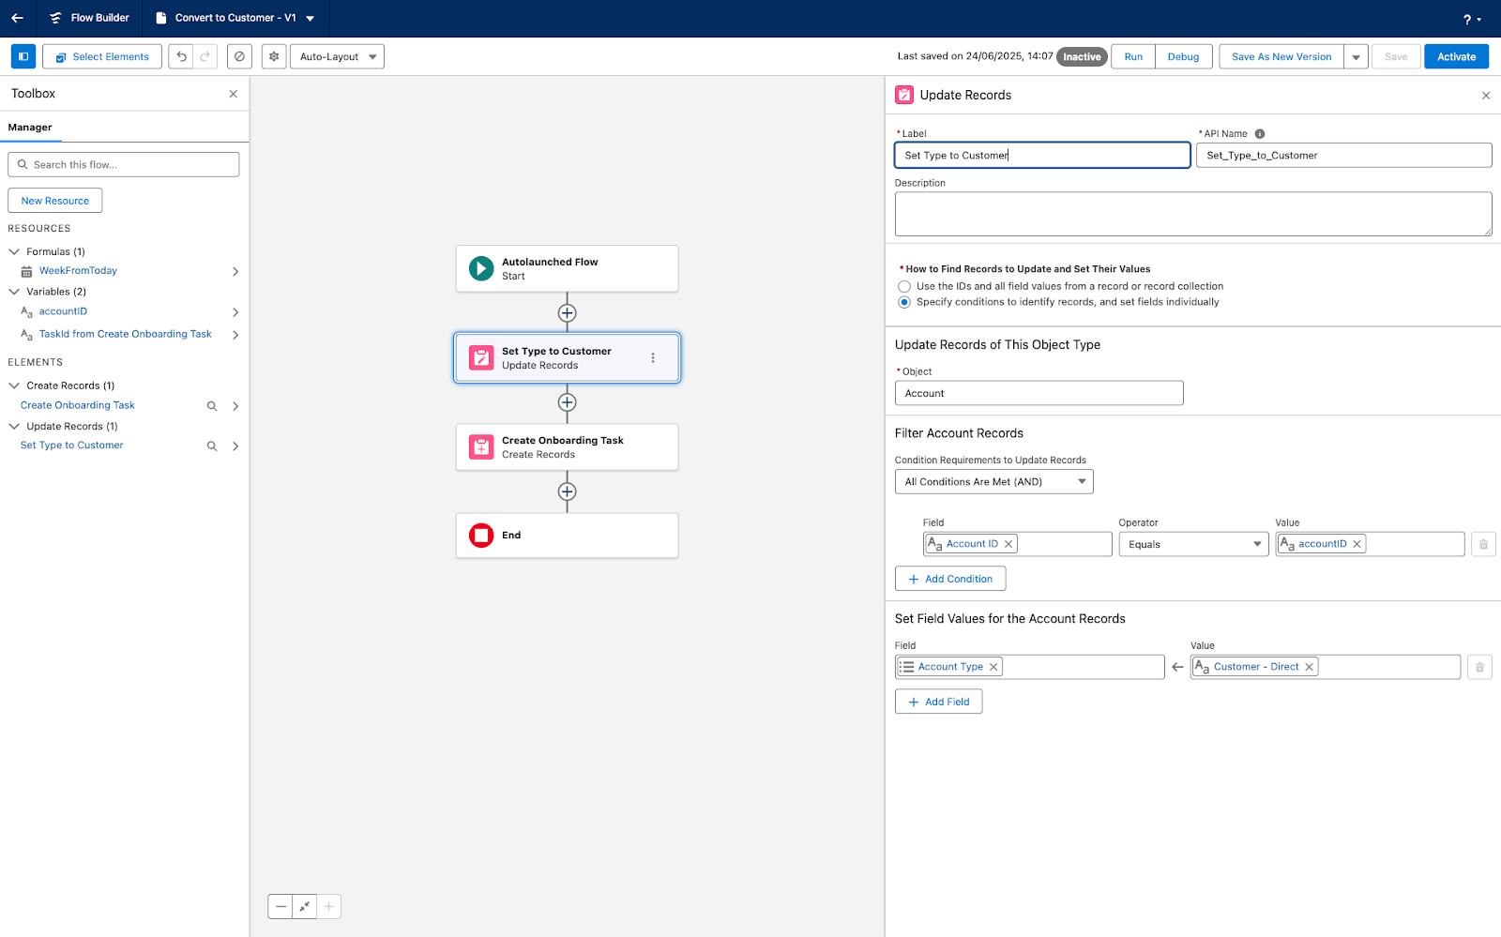Expand accountID details chevron
Viewport: 1501px width, 937px height.
point(235,312)
